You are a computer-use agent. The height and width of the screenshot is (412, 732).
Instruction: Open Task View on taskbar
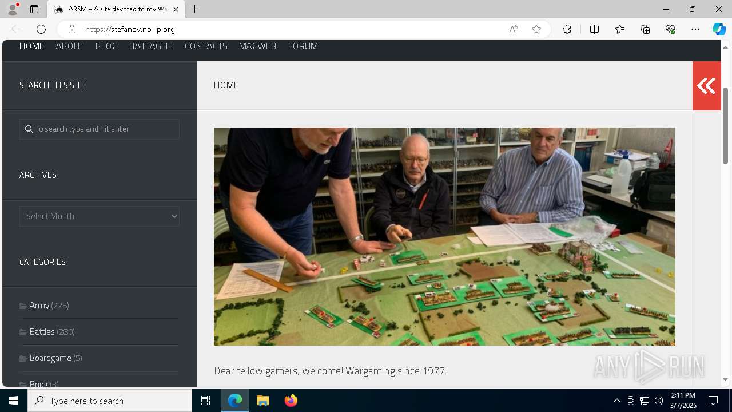click(x=206, y=401)
